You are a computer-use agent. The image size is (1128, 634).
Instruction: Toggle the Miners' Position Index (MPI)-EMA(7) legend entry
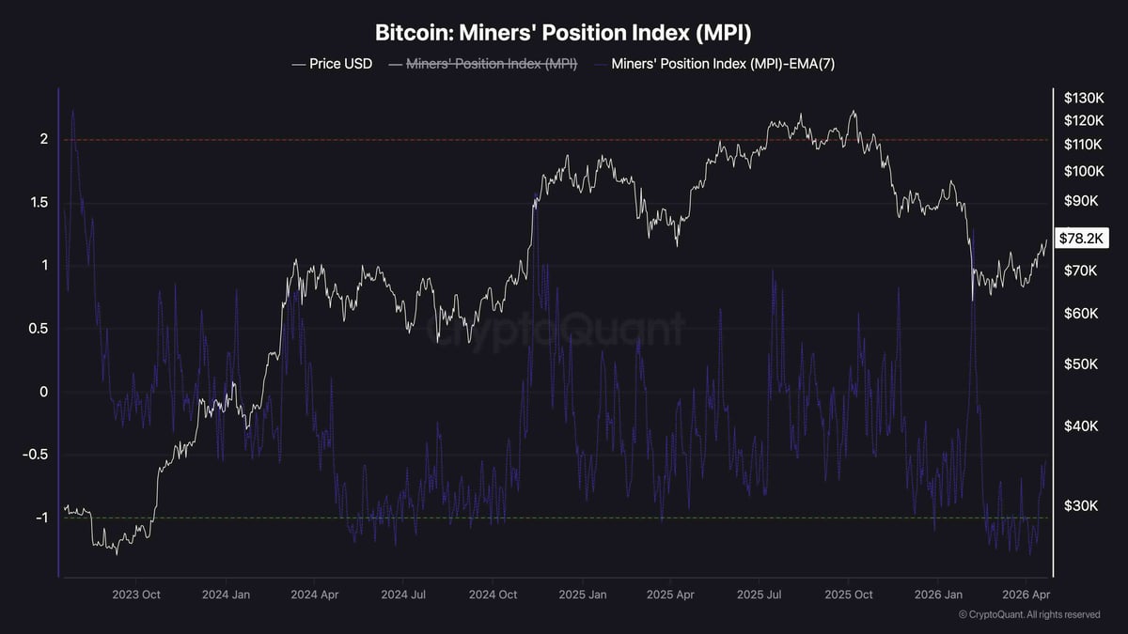pos(723,64)
